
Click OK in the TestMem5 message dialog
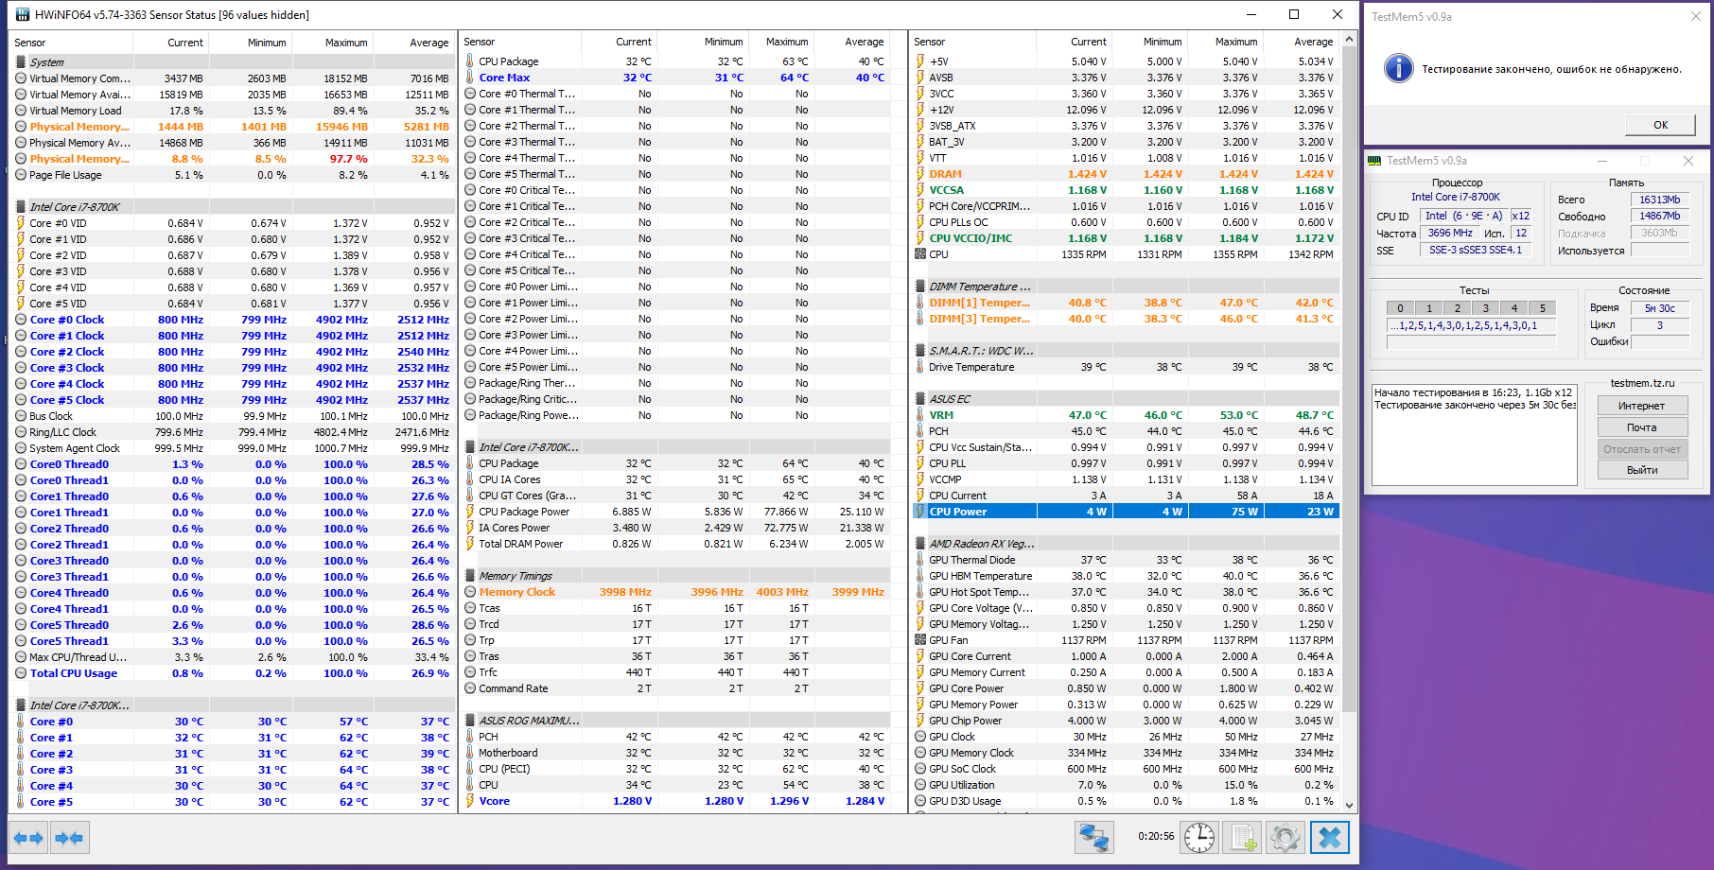click(x=1660, y=125)
